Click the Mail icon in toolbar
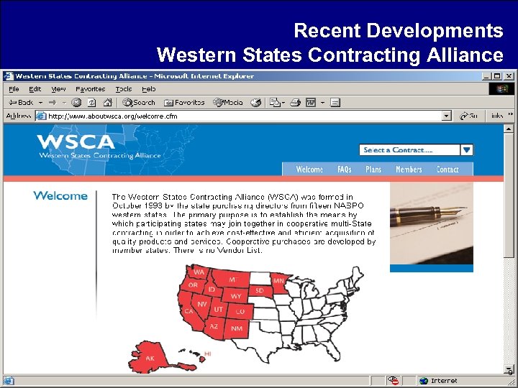 (x=275, y=103)
